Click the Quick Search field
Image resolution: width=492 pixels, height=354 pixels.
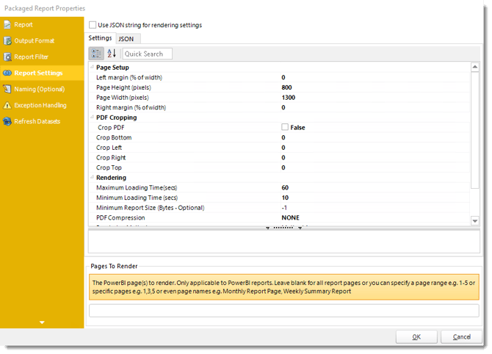tap(147, 54)
